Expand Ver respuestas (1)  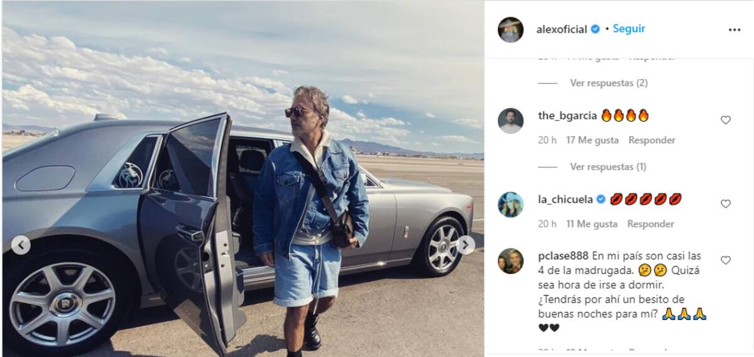(608, 167)
